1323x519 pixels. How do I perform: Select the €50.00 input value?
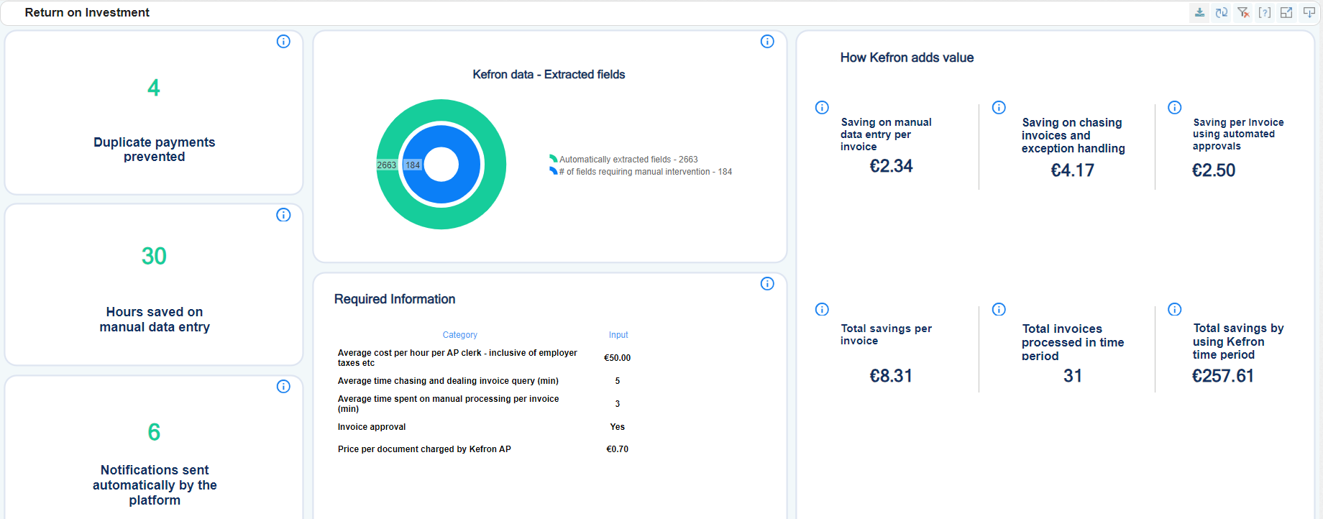click(x=618, y=358)
